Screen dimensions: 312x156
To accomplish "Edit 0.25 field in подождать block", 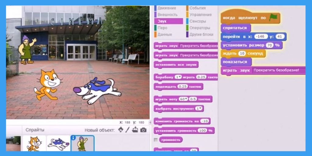I will (x=183, y=87).
